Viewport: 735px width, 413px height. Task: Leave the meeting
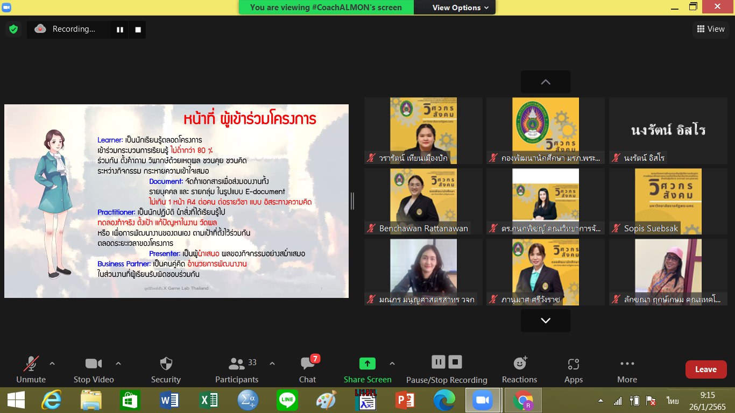point(705,369)
